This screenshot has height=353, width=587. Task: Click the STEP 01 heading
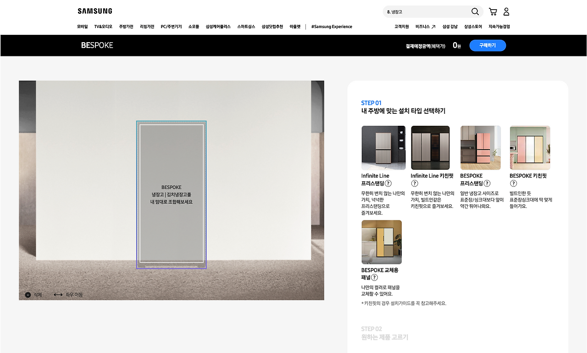pyautogui.click(x=371, y=103)
